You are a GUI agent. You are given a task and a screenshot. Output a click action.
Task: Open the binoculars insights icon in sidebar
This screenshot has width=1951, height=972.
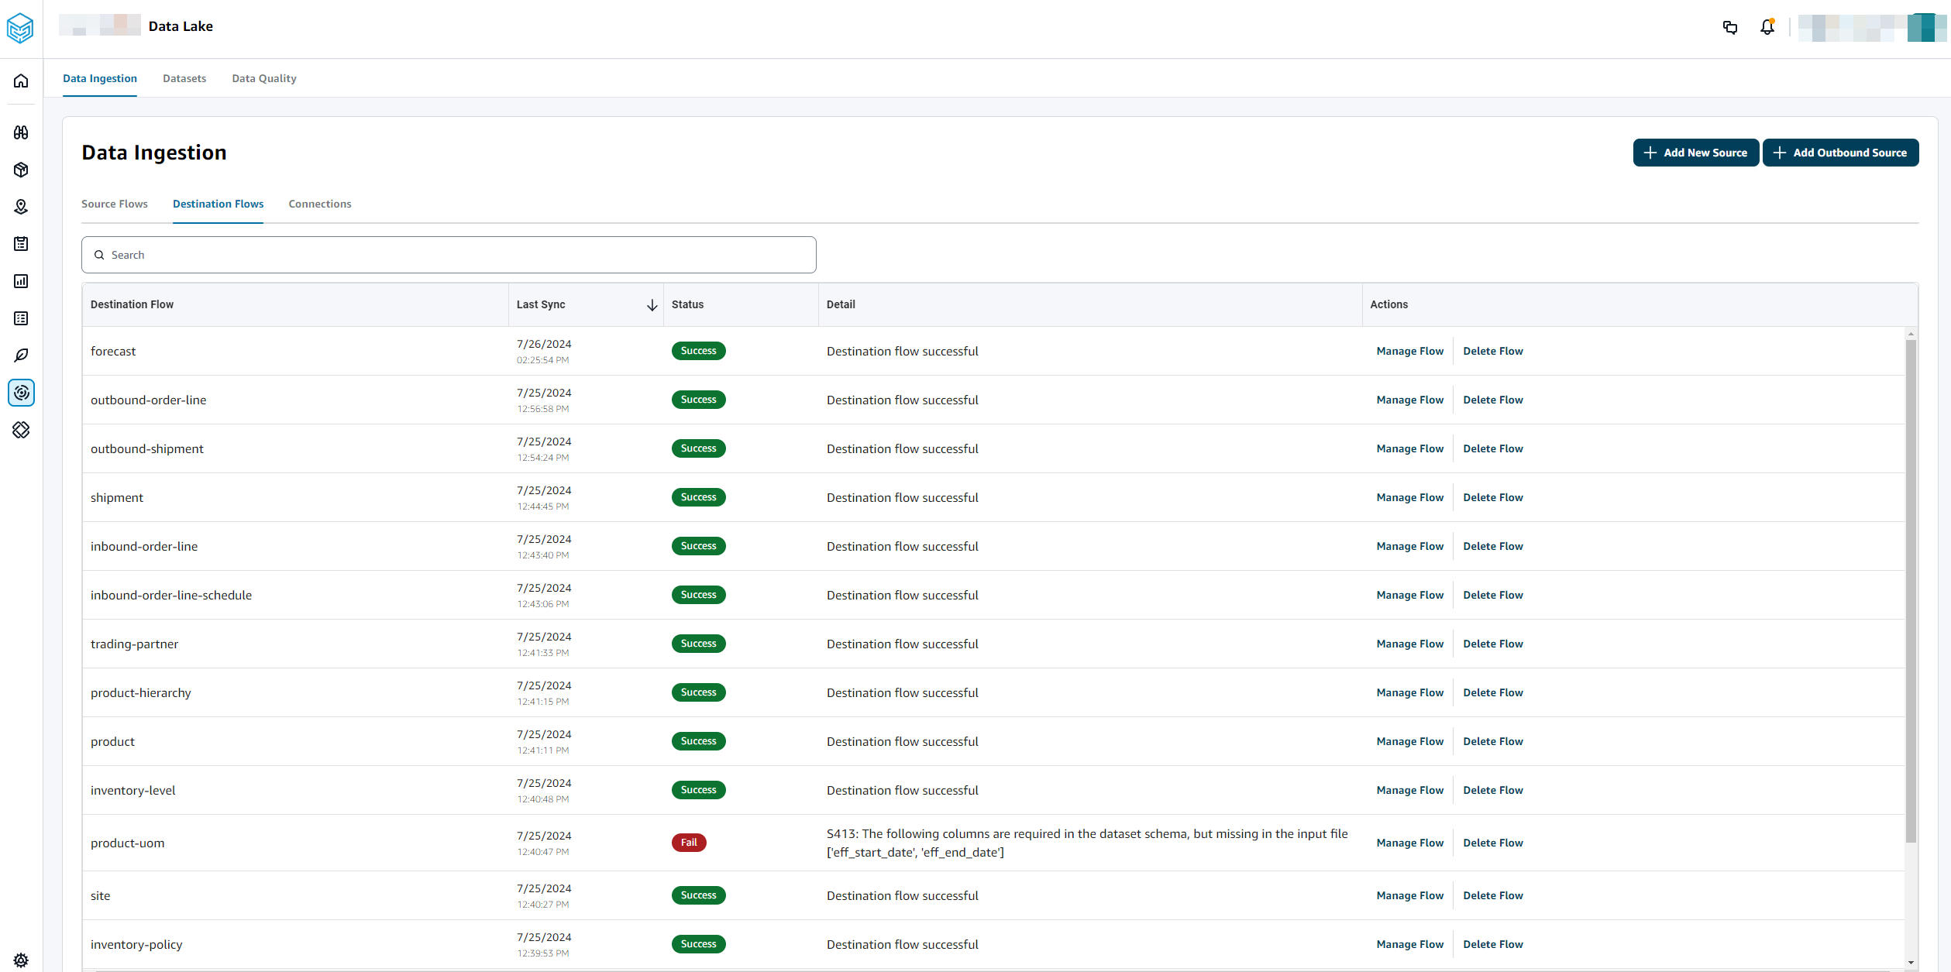pyautogui.click(x=21, y=132)
